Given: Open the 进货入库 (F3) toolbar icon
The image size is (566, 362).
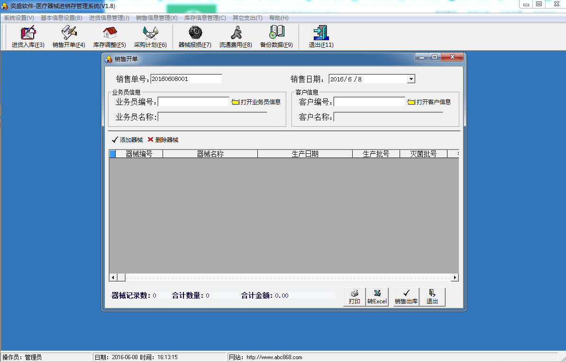Looking at the screenshot, I should (x=28, y=37).
